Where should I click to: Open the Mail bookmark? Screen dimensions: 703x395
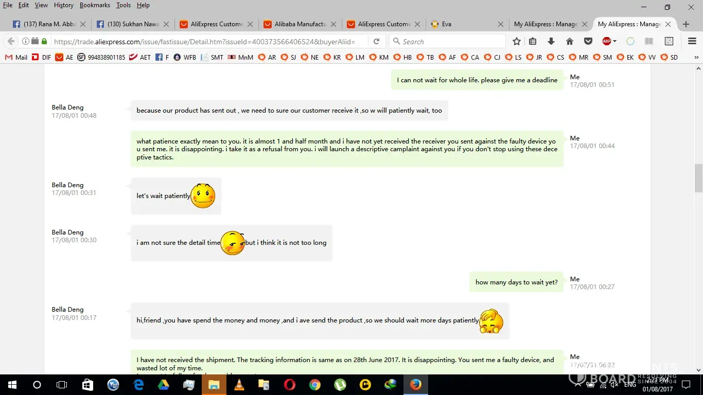click(x=16, y=57)
